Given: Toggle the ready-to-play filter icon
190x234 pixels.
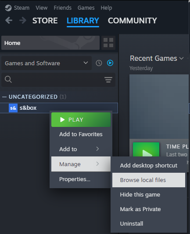Looking at the screenshot, I should pyautogui.click(x=110, y=63).
